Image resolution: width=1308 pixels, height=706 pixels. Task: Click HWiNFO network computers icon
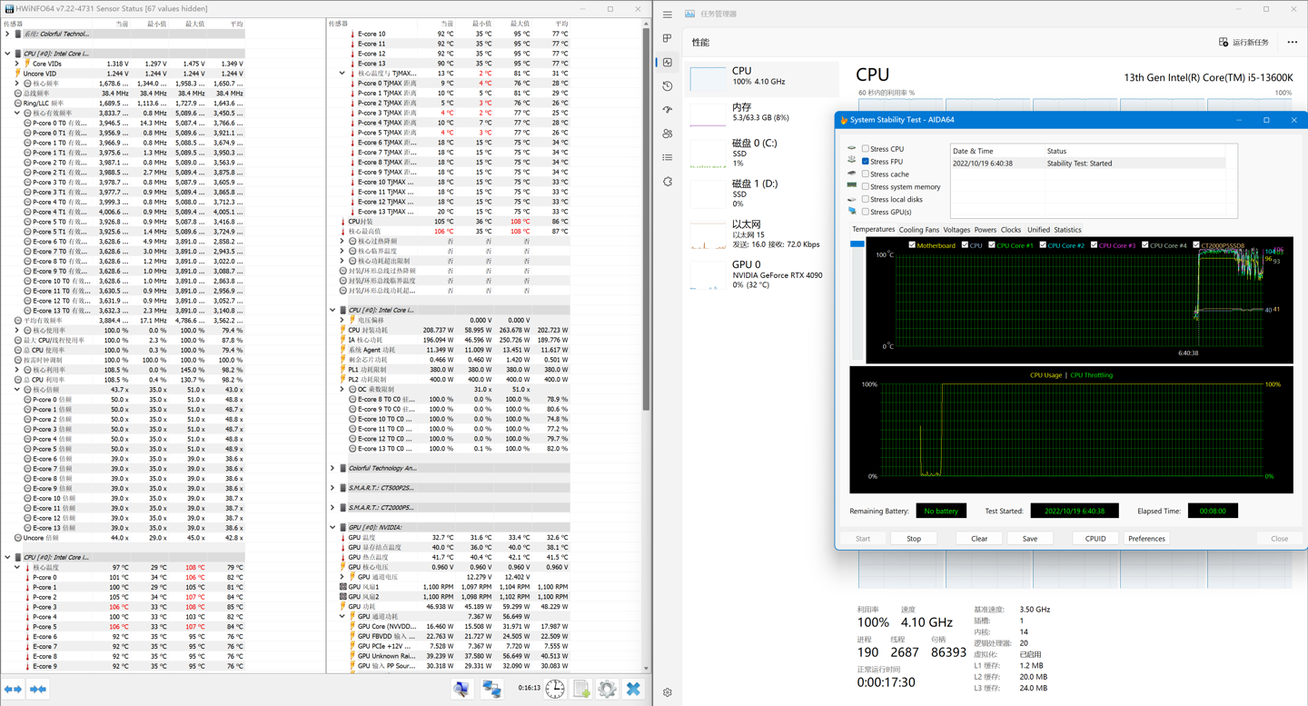coord(491,690)
